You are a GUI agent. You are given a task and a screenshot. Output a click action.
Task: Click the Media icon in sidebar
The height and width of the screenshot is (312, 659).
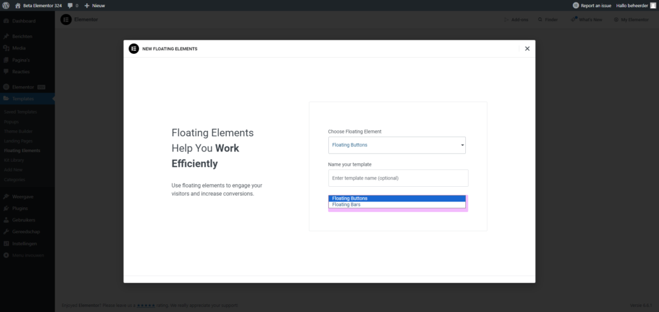point(6,48)
